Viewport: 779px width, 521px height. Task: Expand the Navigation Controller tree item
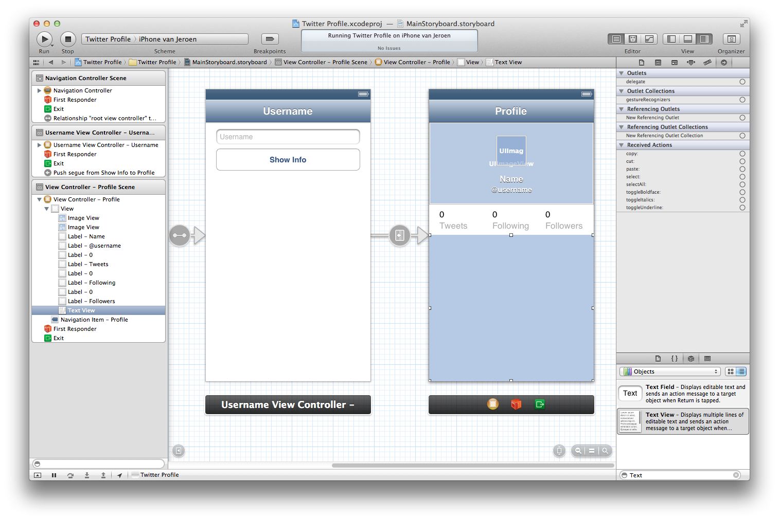click(x=39, y=90)
